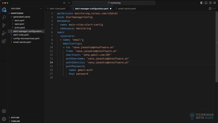Open editor More Actions ellipsis
Screen dimensions: 218x123
214,9
